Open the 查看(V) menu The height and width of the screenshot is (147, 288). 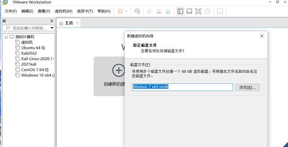[44, 11]
